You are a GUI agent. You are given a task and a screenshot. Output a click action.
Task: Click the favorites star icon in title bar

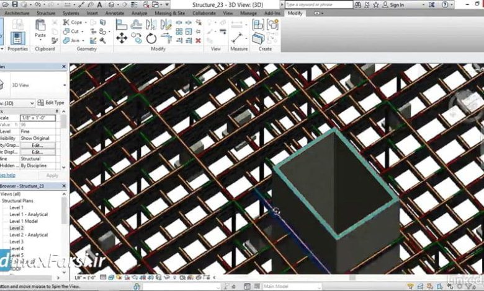click(376, 4)
